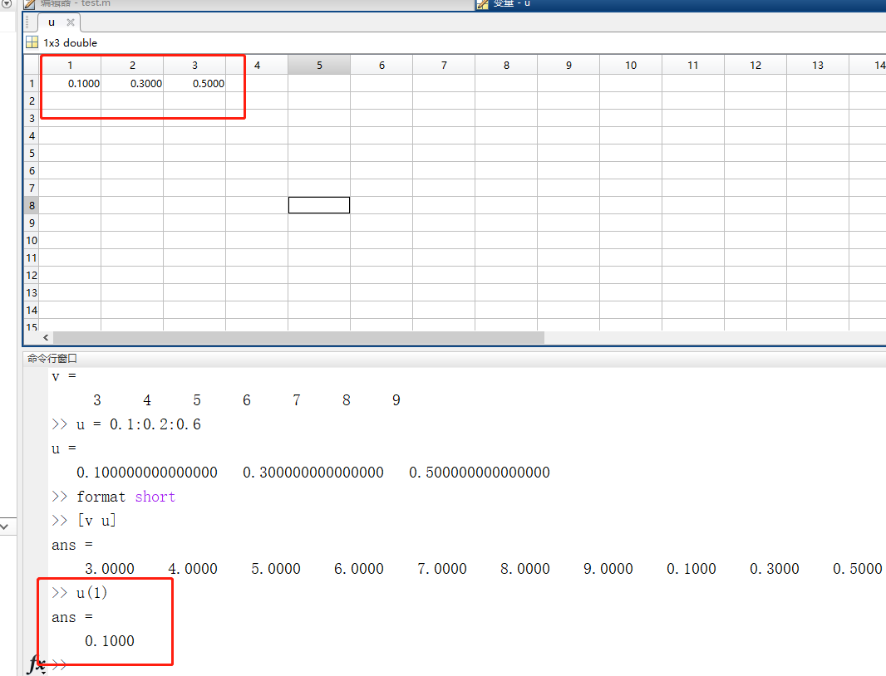This screenshot has width=886, height=676.
Task: Click the 9.0000 output value
Action: pos(608,569)
